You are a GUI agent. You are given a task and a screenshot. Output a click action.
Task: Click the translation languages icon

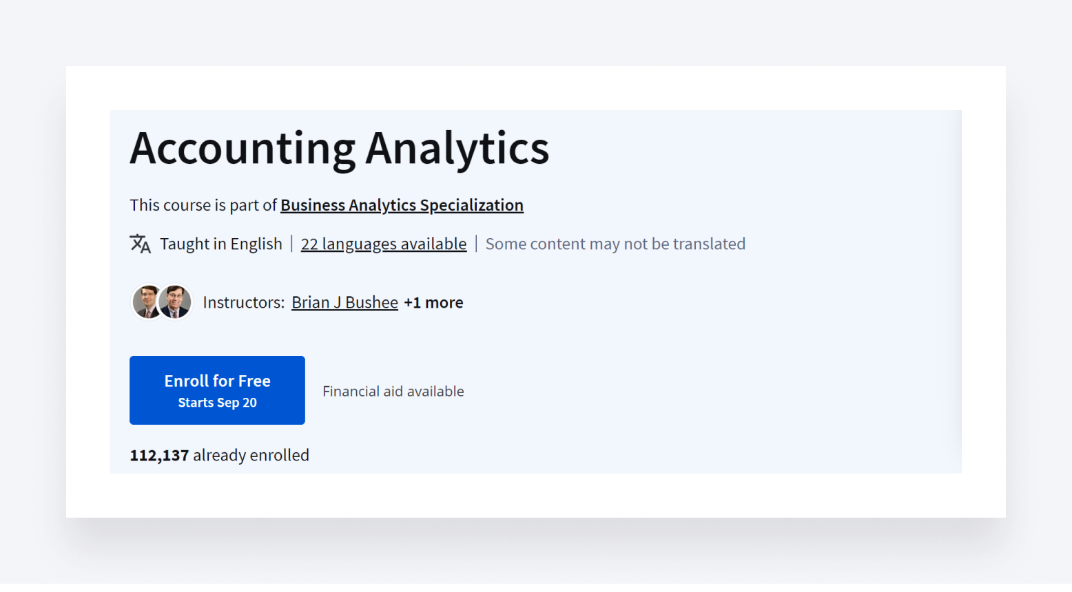click(140, 244)
